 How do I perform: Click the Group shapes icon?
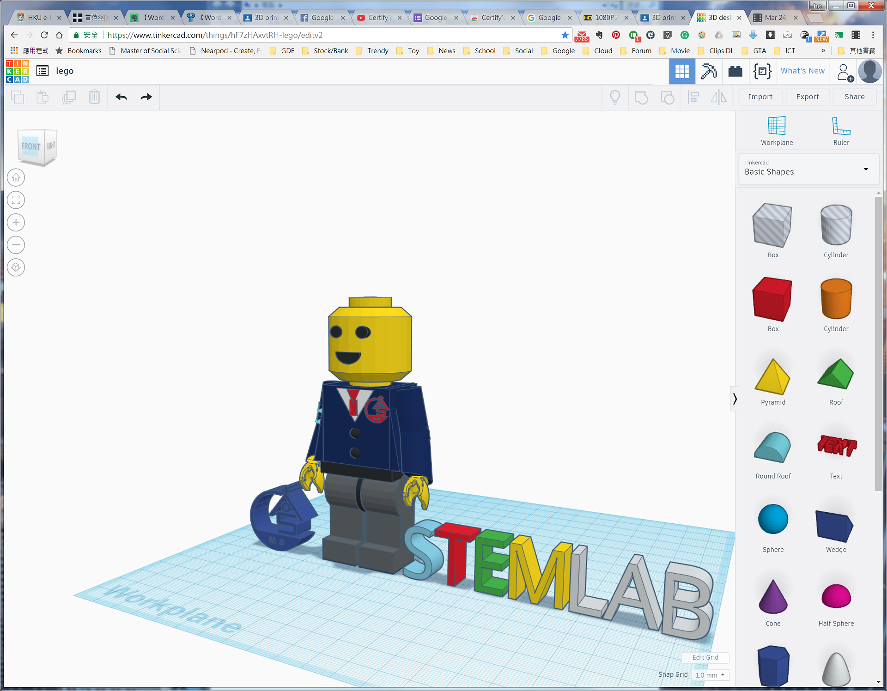(x=641, y=97)
